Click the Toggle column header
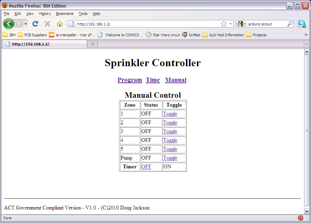 coord(174,105)
